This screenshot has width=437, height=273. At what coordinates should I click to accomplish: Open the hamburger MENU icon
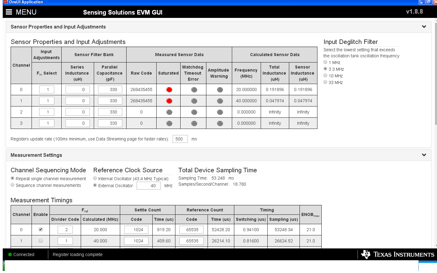coord(9,12)
